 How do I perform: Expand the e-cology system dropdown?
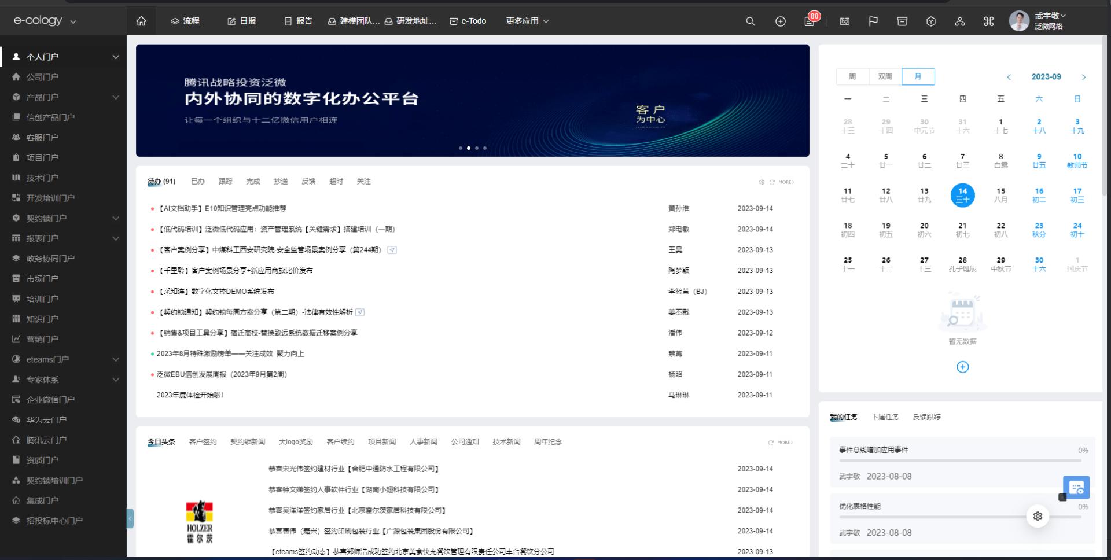point(73,22)
